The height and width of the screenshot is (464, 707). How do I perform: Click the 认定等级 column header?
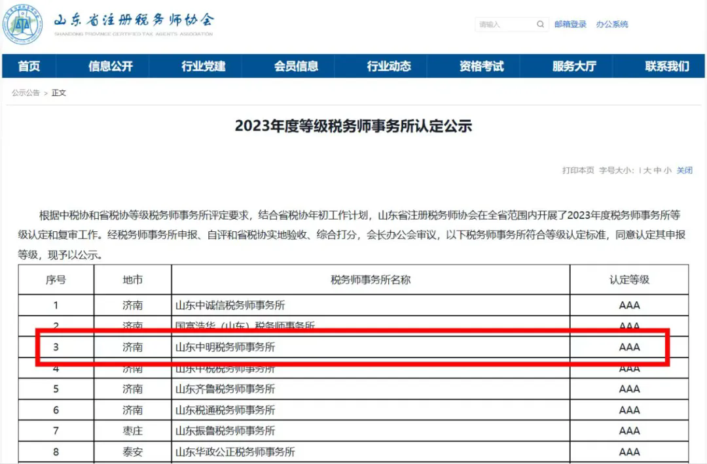630,280
